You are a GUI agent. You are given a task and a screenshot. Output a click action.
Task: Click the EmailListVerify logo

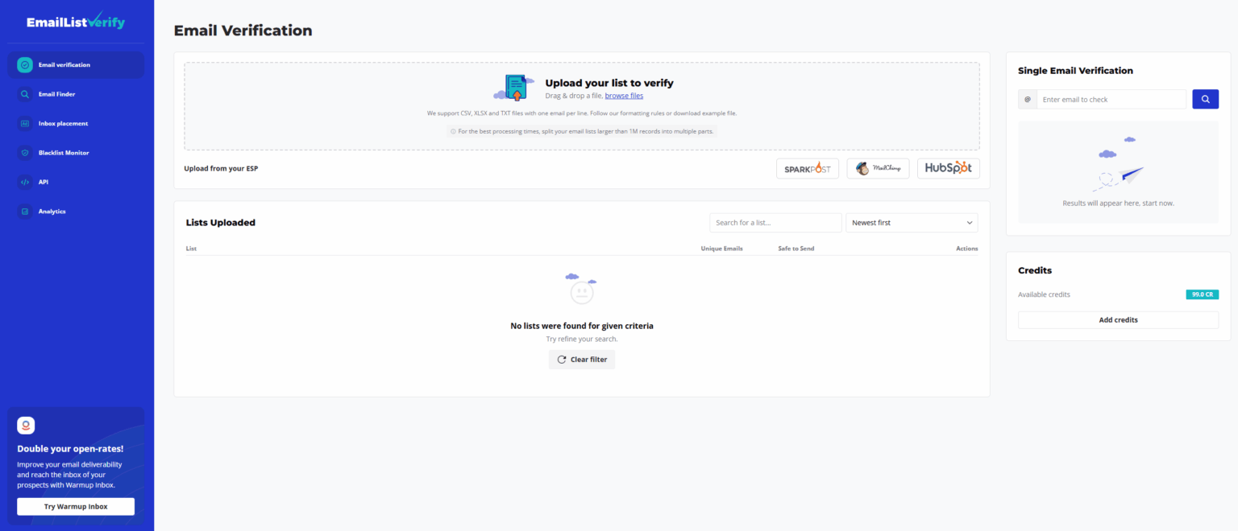(x=75, y=20)
